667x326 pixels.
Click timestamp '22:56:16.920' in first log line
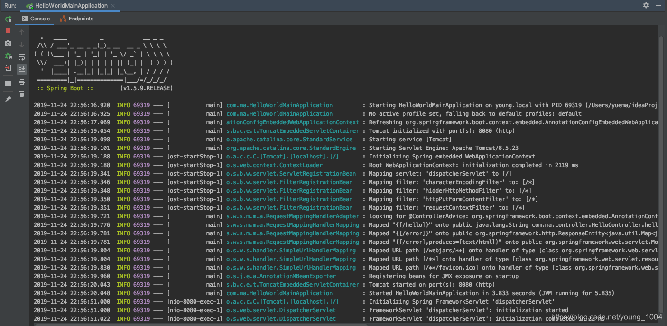(90, 105)
